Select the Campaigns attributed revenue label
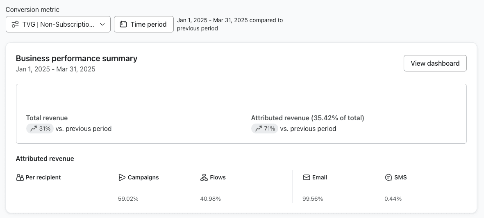The height and width of the screenshot is (218, 484). coord(143,177)
